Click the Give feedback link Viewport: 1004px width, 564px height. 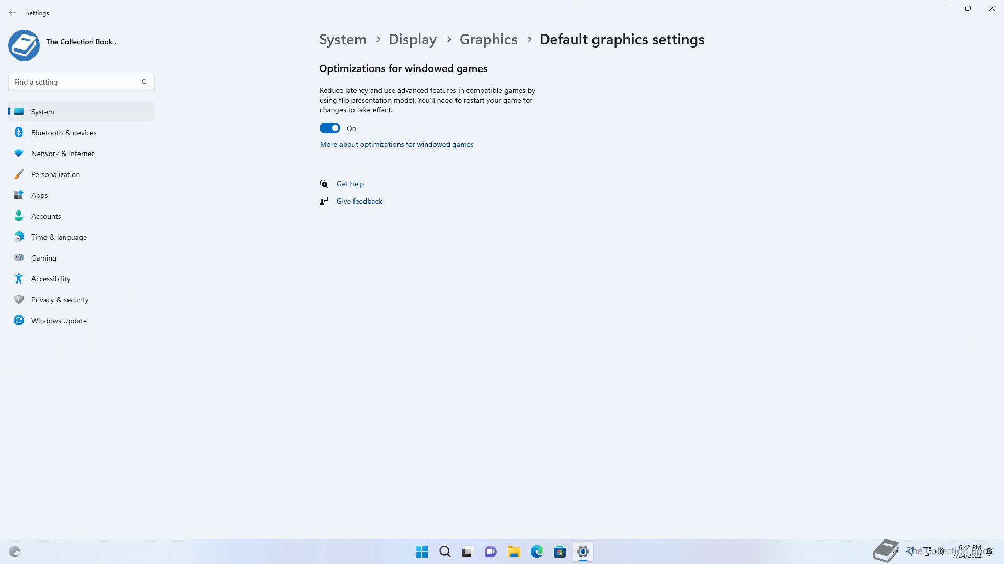tap(359, 201)
